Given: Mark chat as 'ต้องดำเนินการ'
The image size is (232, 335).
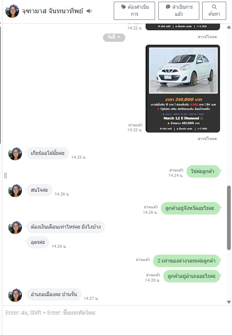Looking at the screenshot, I should (x=134, y=11).
